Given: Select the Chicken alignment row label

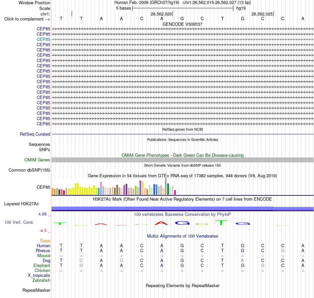Looking at the screenshot, I should (x=42, y=270).
